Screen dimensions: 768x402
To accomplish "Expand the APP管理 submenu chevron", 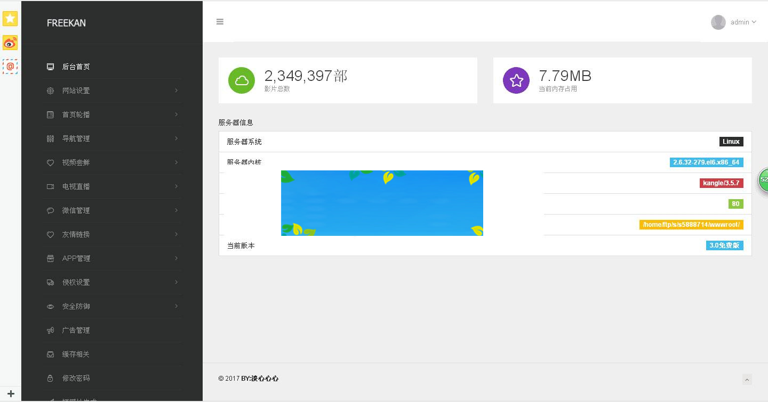I will point(176,258).
